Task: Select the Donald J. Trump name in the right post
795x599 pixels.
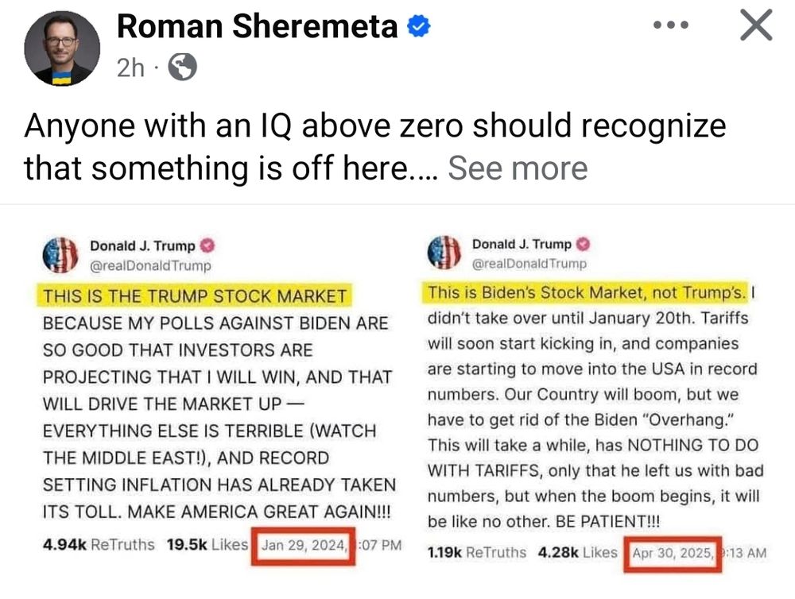Action: [x=522, y=244]
